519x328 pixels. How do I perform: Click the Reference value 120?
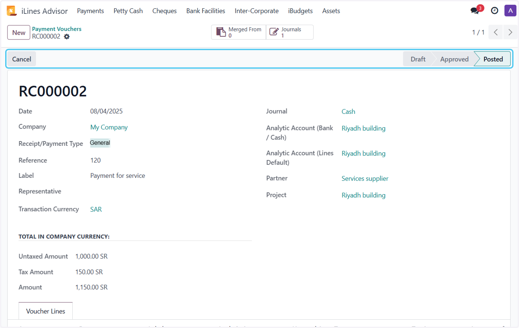pos(96,160)
